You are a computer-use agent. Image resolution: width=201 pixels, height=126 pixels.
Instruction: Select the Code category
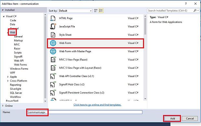(13, 20)
